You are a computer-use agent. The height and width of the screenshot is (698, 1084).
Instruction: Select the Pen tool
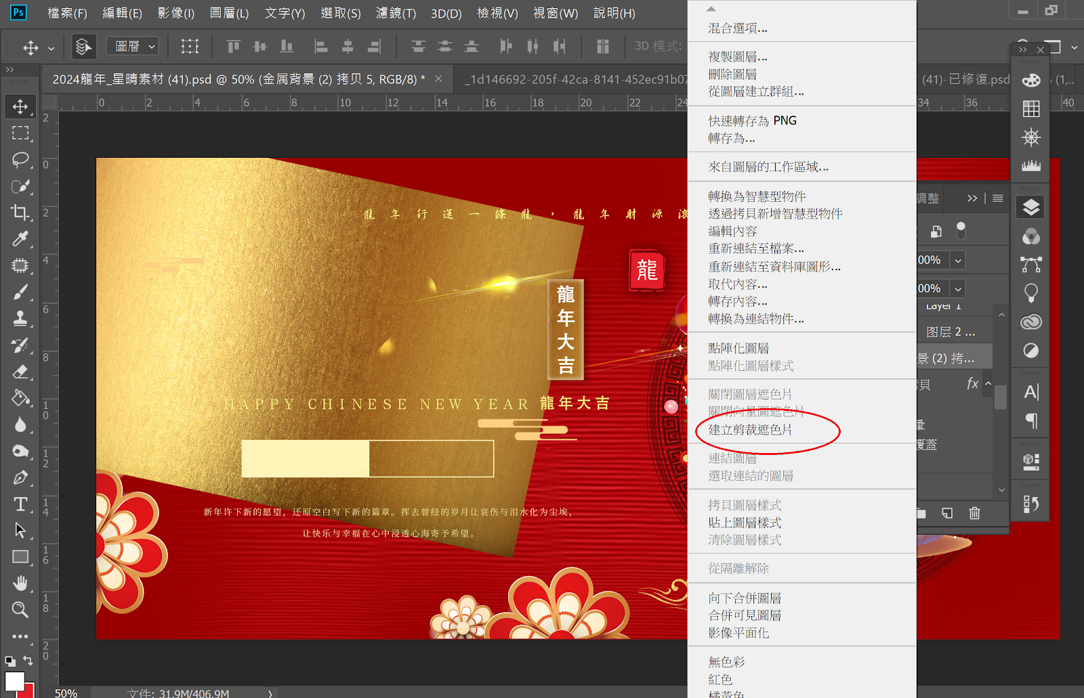(x=20, y=478)
